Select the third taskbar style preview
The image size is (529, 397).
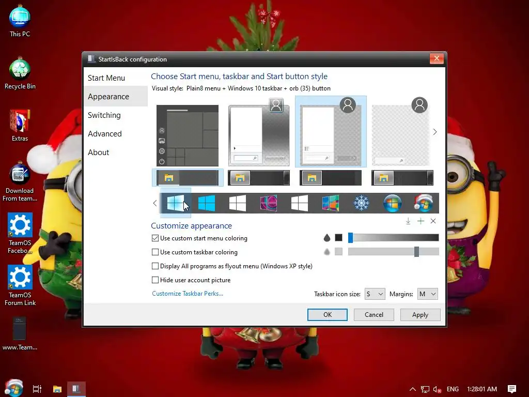(331, 178)
